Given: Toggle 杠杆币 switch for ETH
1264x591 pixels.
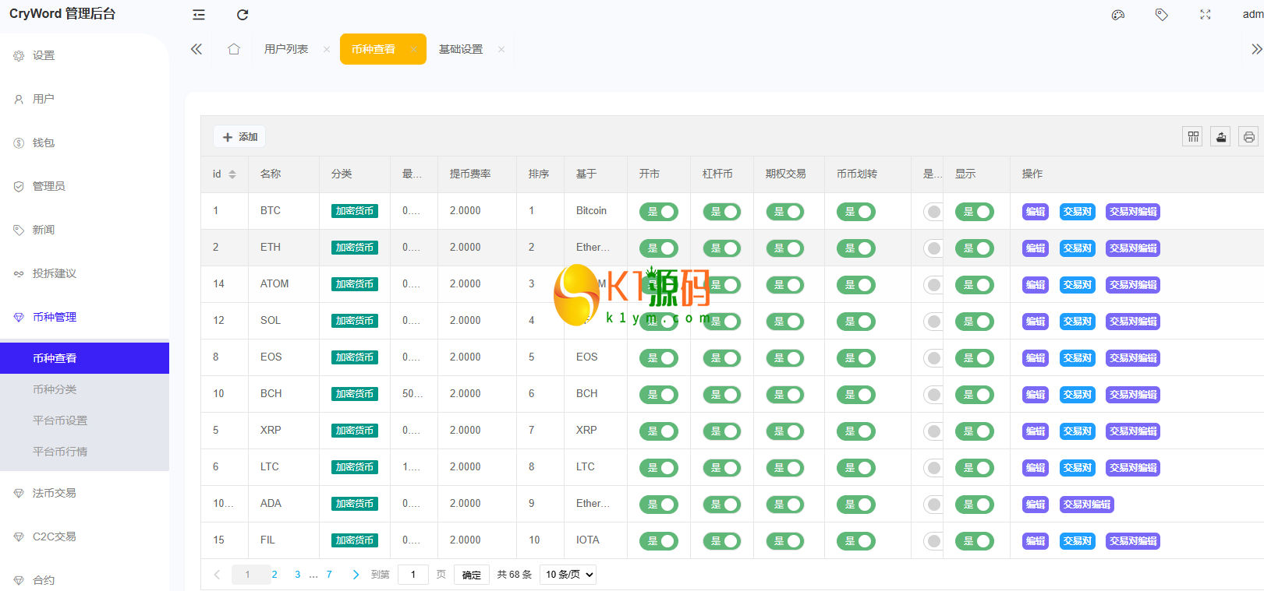Looking at the screenshot, I should (722, 248).
